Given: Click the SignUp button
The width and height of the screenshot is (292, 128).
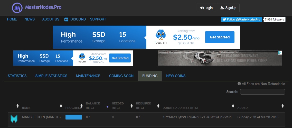Looking at the screenshot, I should pyautogui.click(x=228, y=8).
